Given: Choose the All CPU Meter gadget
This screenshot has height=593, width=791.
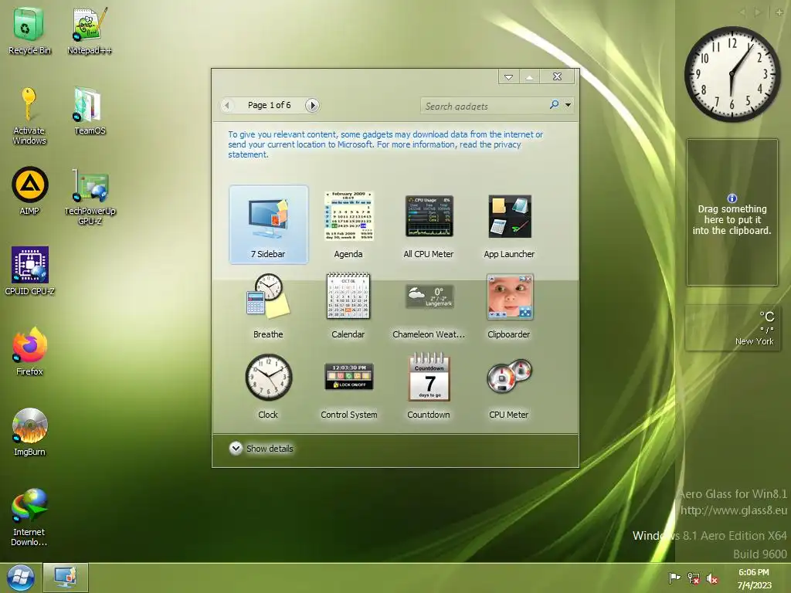Looking at the screenshot, I should (429, 225).
